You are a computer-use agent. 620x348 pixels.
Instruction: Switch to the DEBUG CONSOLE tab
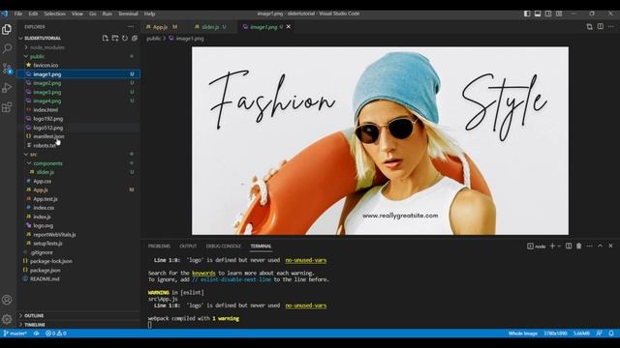pos(224,246)
